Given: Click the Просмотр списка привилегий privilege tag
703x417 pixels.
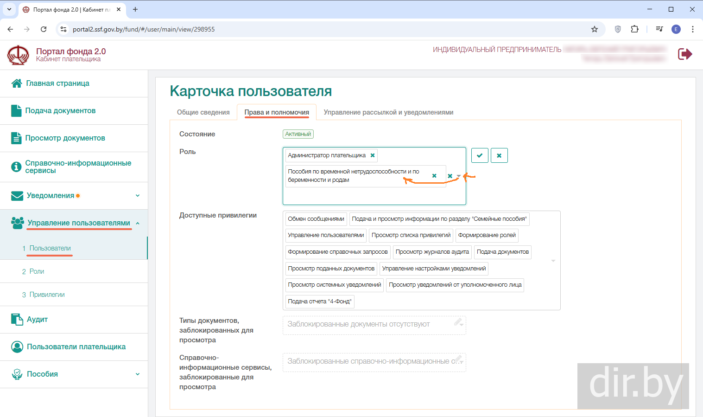Looking at the screenshot, I should coord(411,235).
